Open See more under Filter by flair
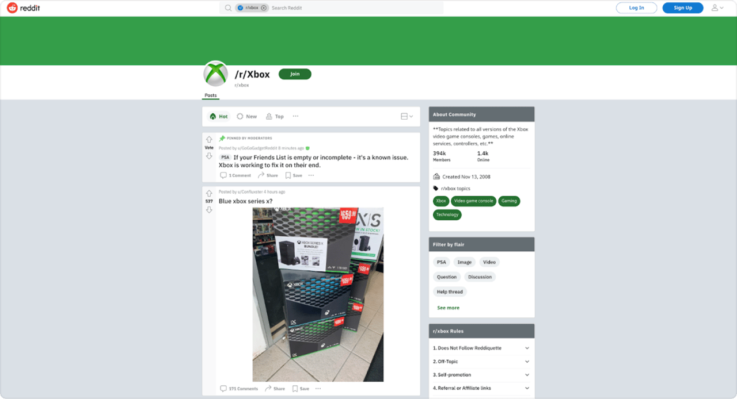Image resolution: width=737 pixels, height=399 pixels. pos(448,308)
